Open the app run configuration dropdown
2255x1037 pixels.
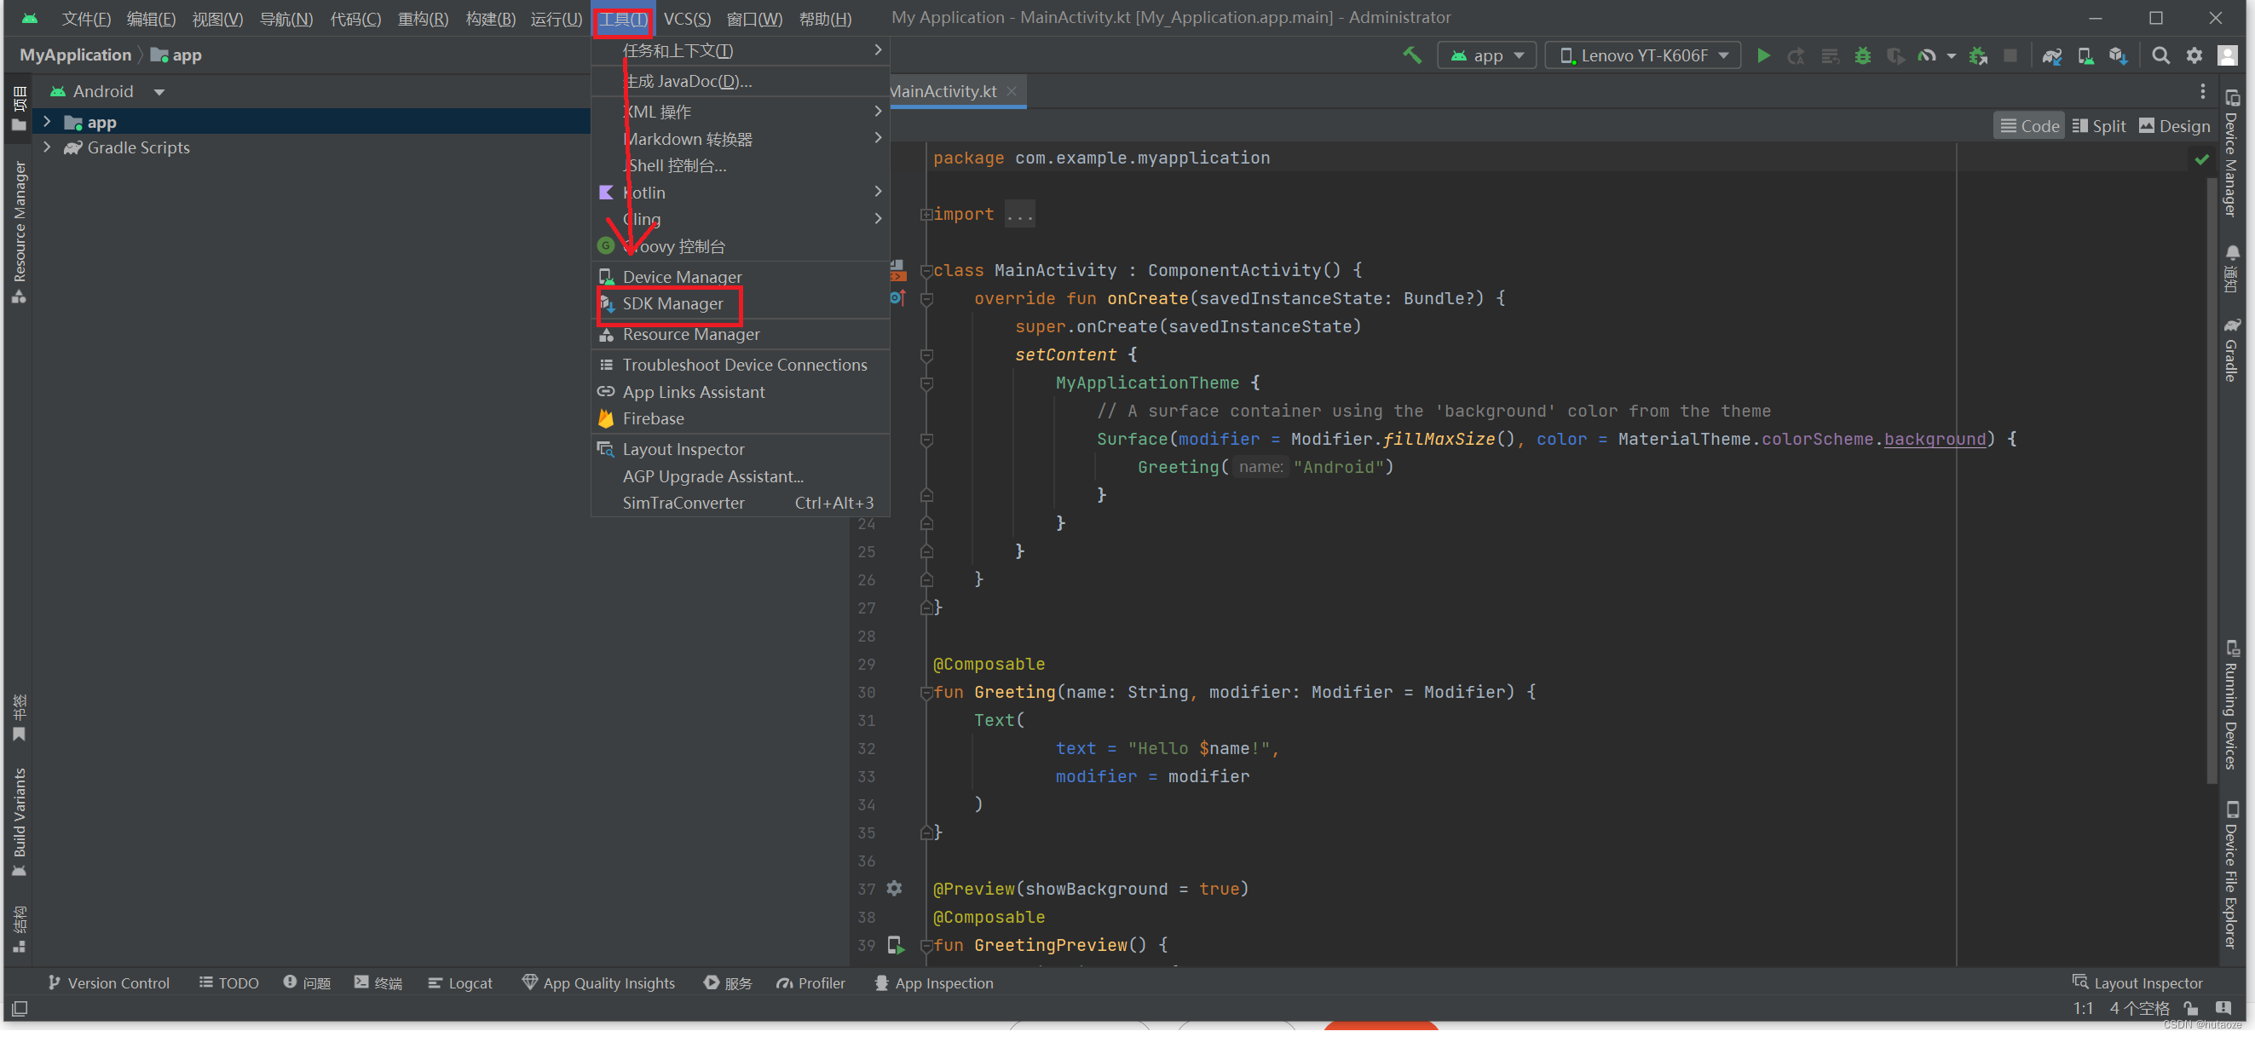pyautogui.click(x=1485, y=55)
